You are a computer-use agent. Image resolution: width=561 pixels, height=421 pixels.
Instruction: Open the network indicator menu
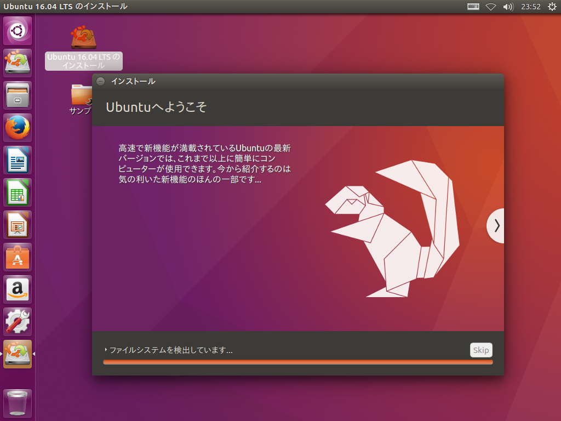tap(490, 7)
